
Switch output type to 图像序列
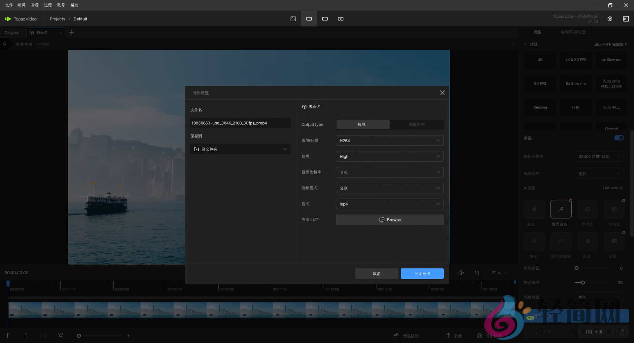coord(416,125)
